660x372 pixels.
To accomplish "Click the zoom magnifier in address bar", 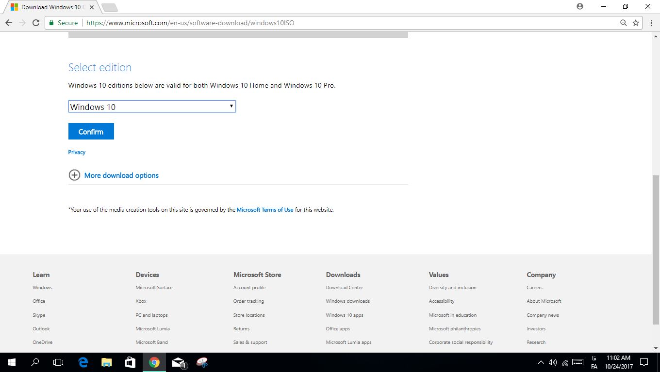I will pyautogui.click(x=624, y=23).
